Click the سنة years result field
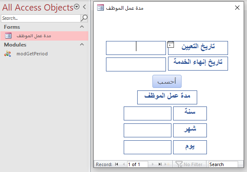The width and height of the screenshot is (247, 172). pyautogui.click(x=147, y=113)
